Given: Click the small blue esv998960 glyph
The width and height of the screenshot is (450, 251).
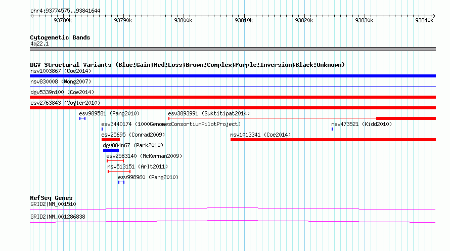Looking at the screenshot, I should coord(121,182).
